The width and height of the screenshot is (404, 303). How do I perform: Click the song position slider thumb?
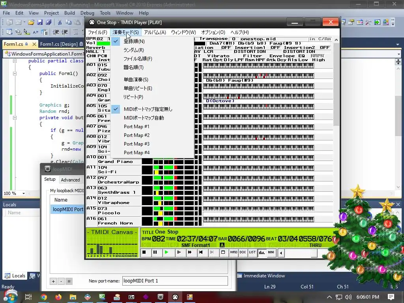(314, 253)
